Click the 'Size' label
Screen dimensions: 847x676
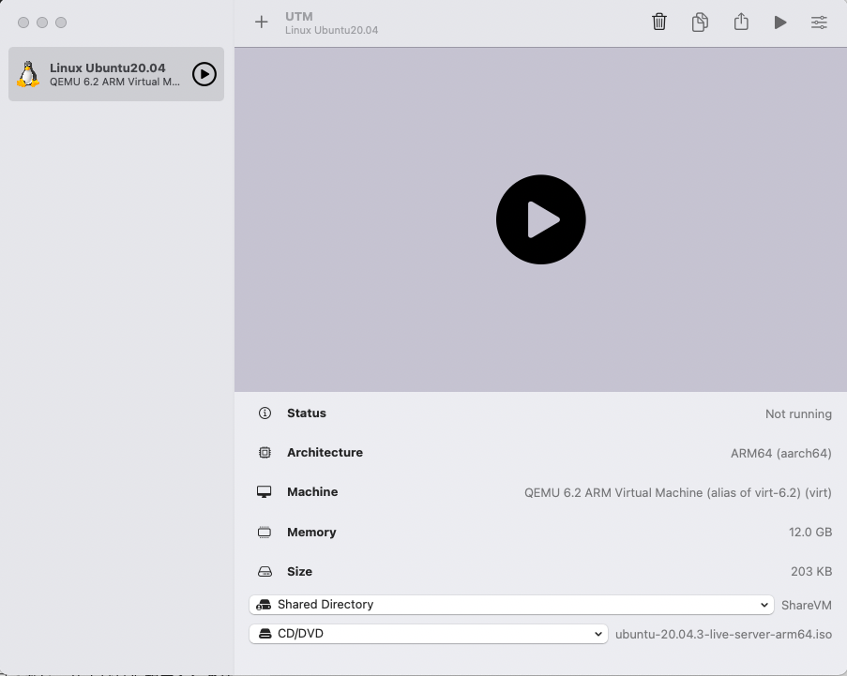point(300,571)
